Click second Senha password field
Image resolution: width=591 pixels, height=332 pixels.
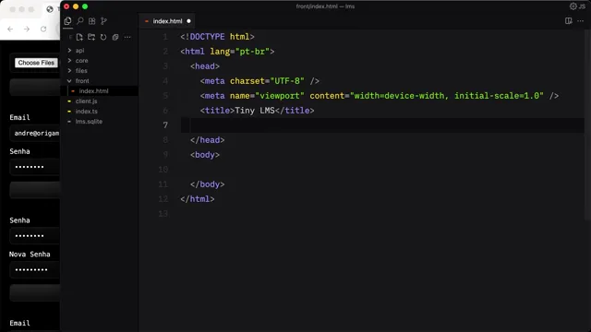coord(35,236)
